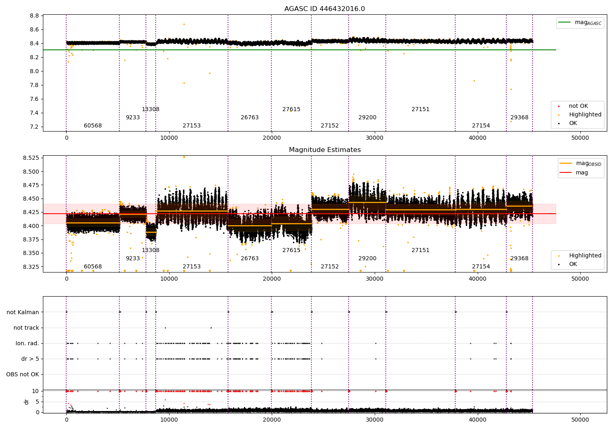
Task: Click obsid label 27154 in Magnitude Estimates plot
Action: coord(481,267)
